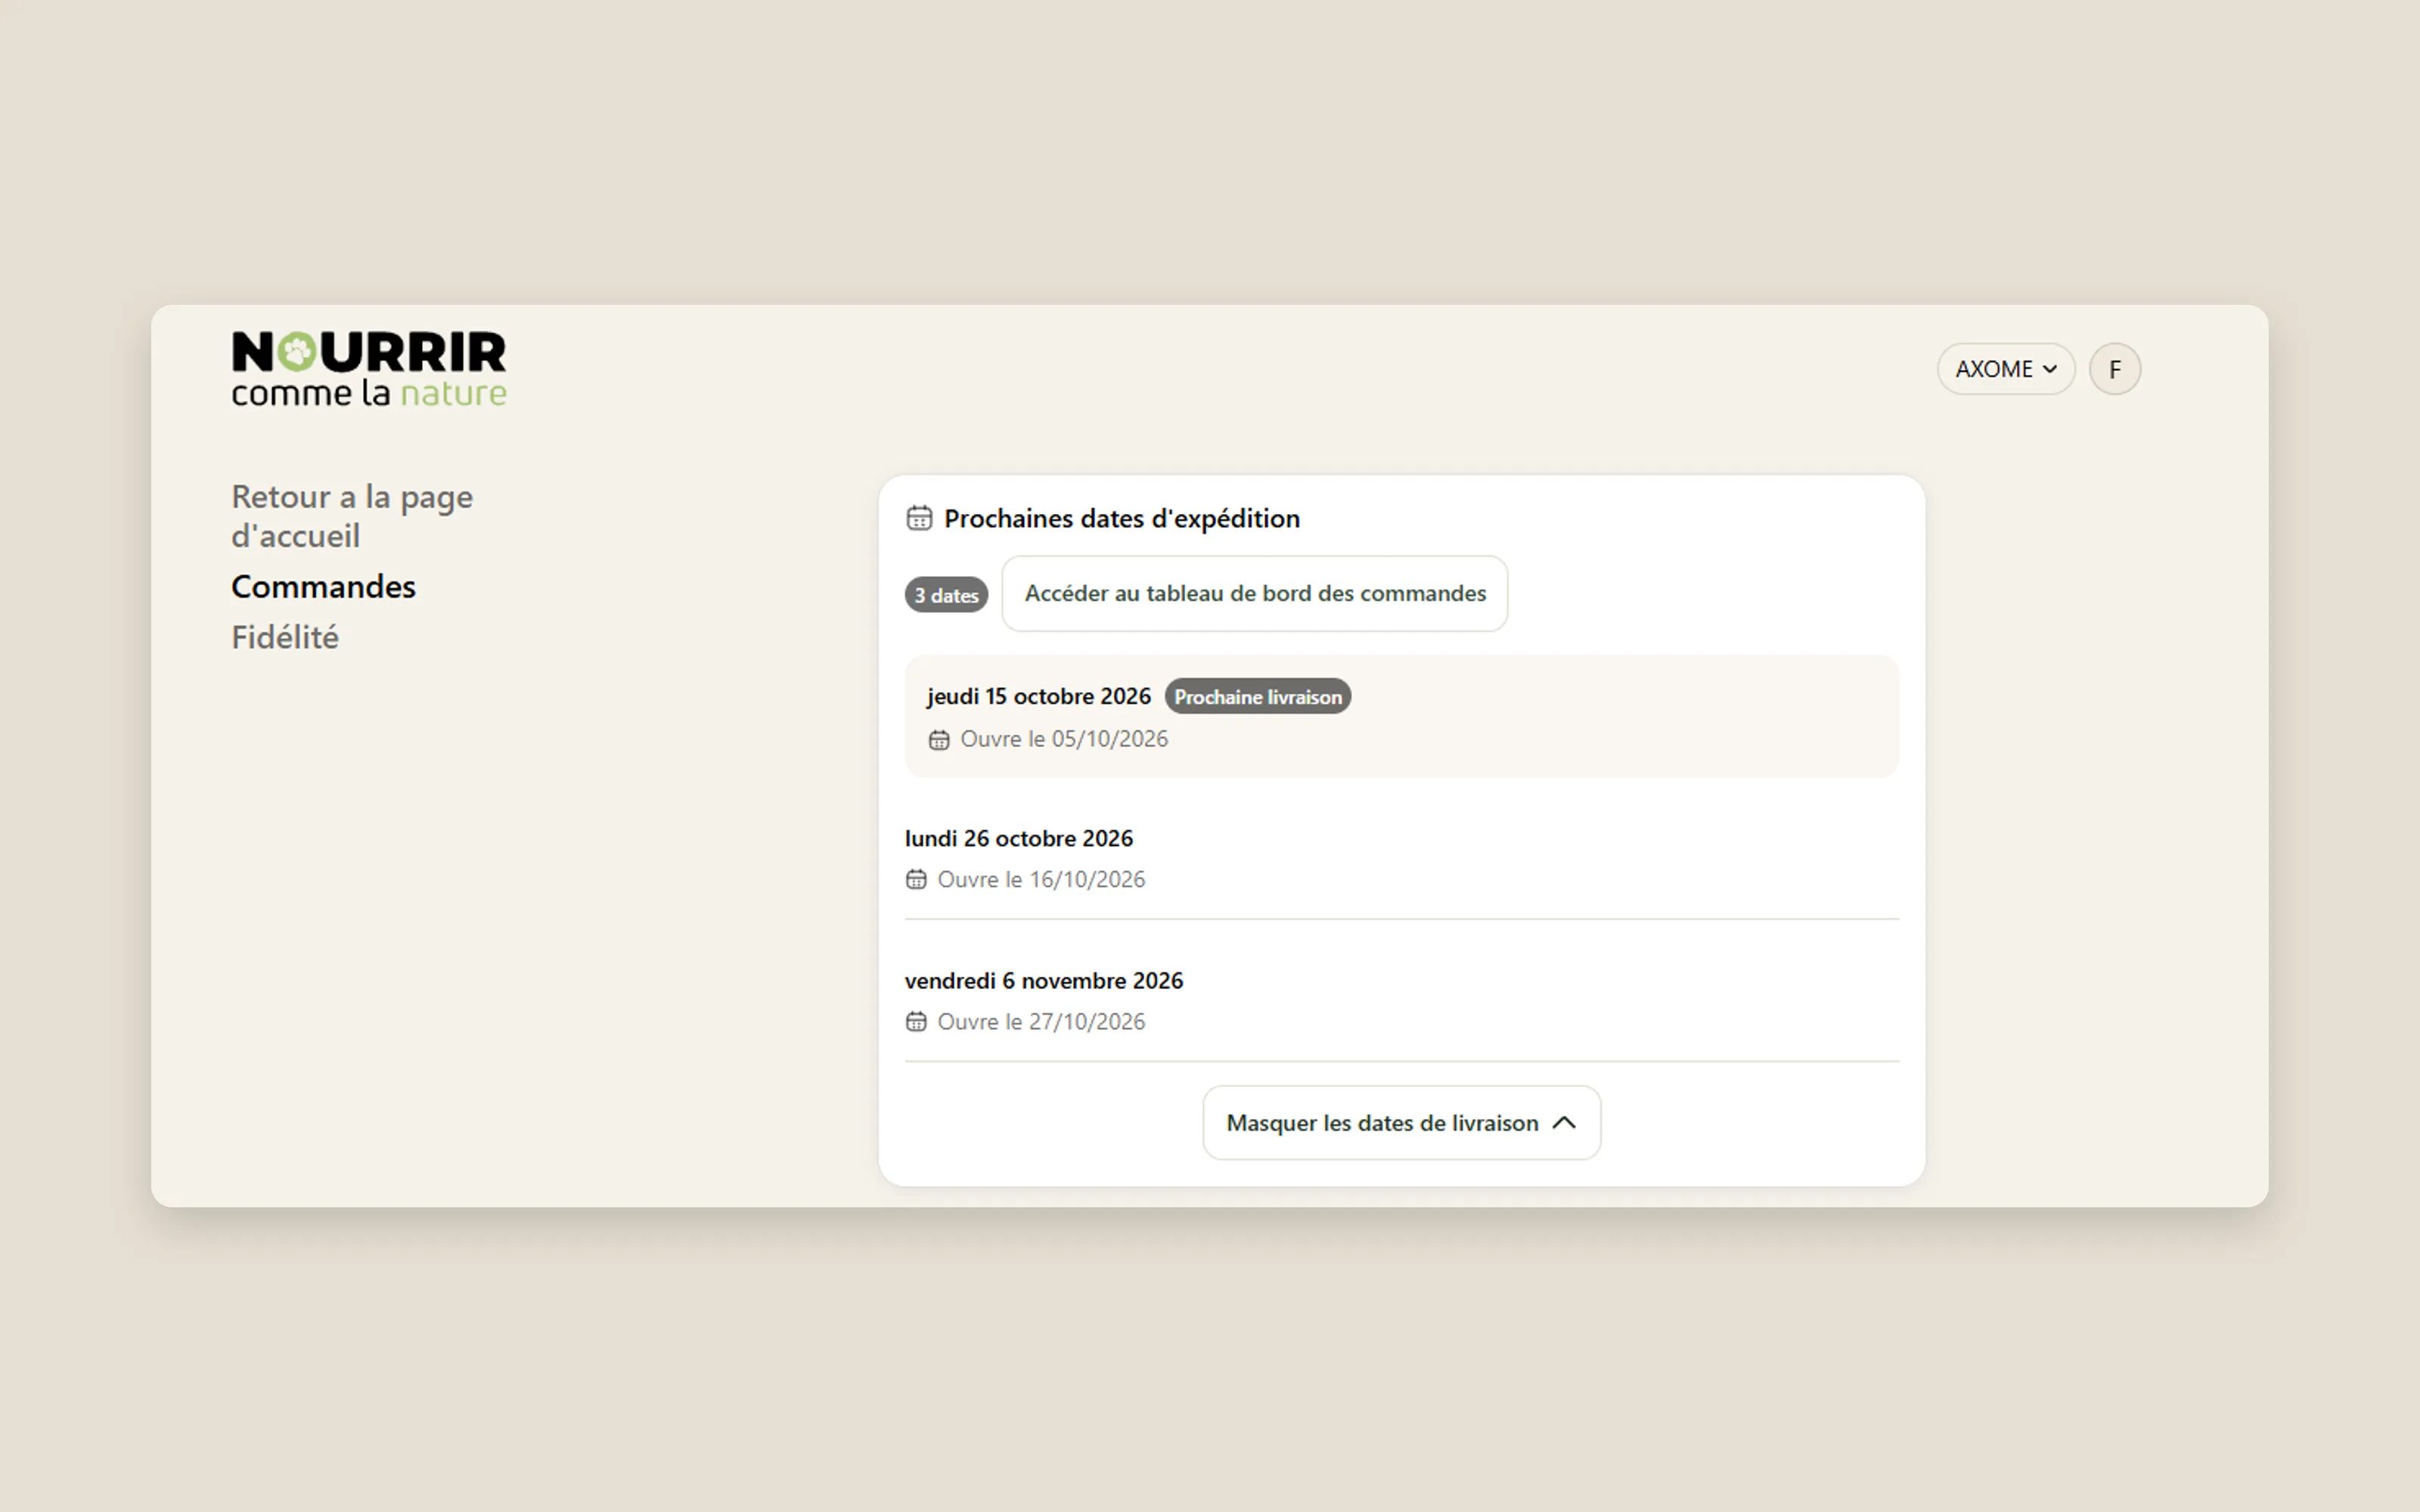Select vendredi 6 novembre 2026 date
The height and width of the screenshot is (1512, 2420).
coord(1044,981)
